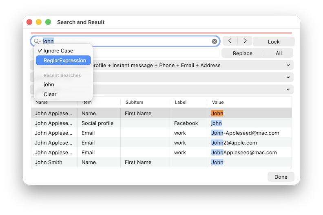Go to next match with right arrow
Viewport: 323px width, 215px height.
[x=245, y=41]
